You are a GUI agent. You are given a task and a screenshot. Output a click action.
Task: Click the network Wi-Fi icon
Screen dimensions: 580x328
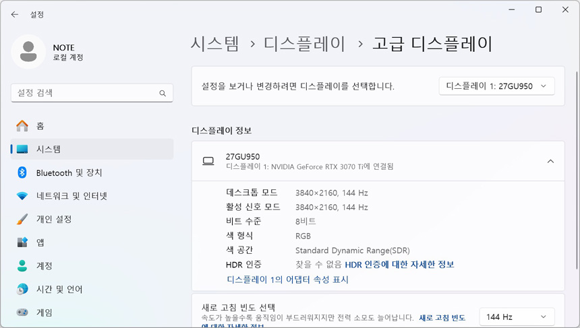click(22, 196)
